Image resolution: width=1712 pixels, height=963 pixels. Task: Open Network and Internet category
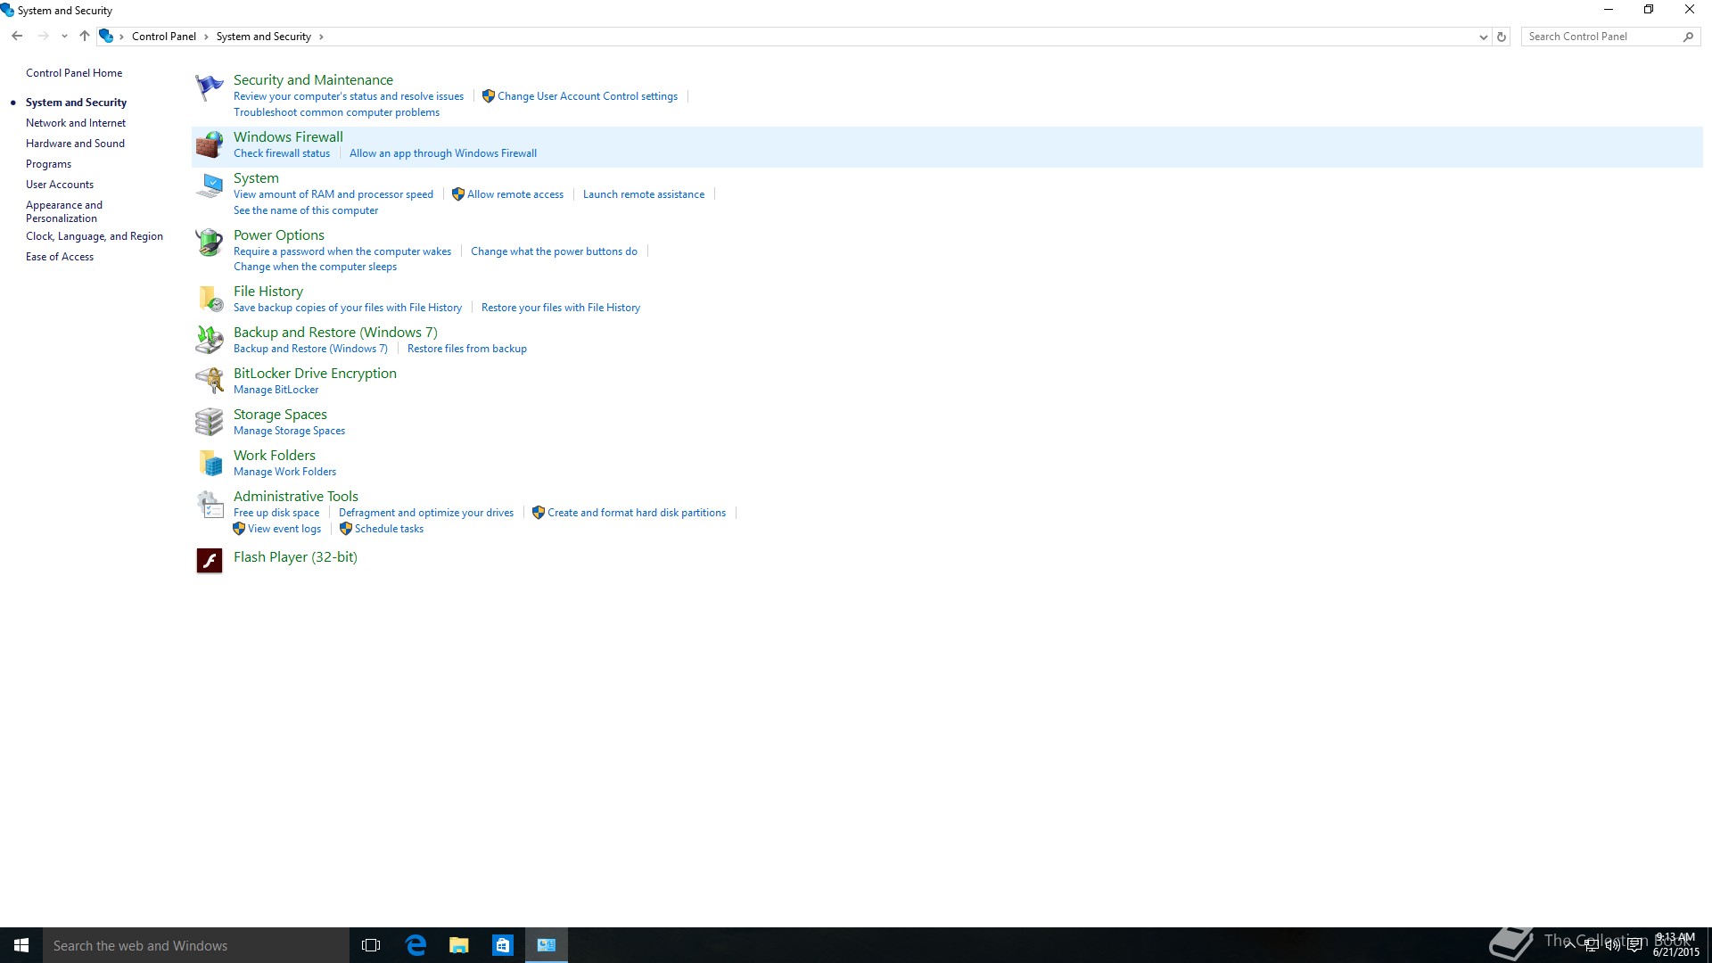point(76,123)
